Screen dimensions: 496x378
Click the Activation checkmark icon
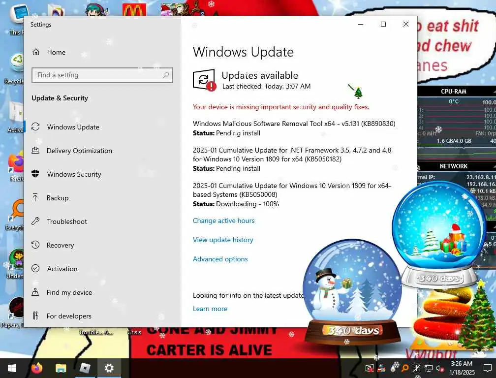pyautogui.click(x=35, y=269)
